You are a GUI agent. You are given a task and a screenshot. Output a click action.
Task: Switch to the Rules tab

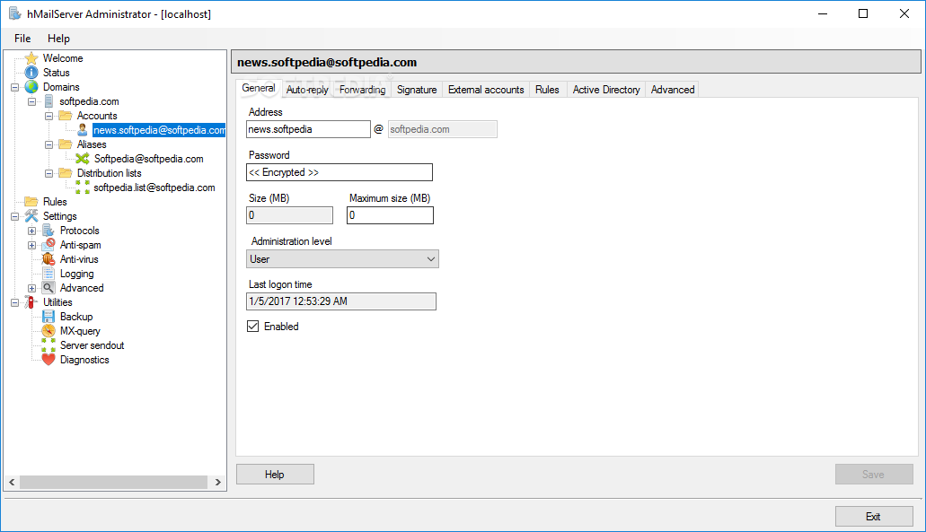click(x=547, y=90)
